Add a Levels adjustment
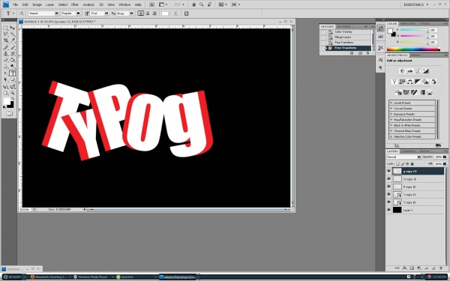The height and width of the screenshot is (281, 450). pyautogui.click(x=409, y=71)
